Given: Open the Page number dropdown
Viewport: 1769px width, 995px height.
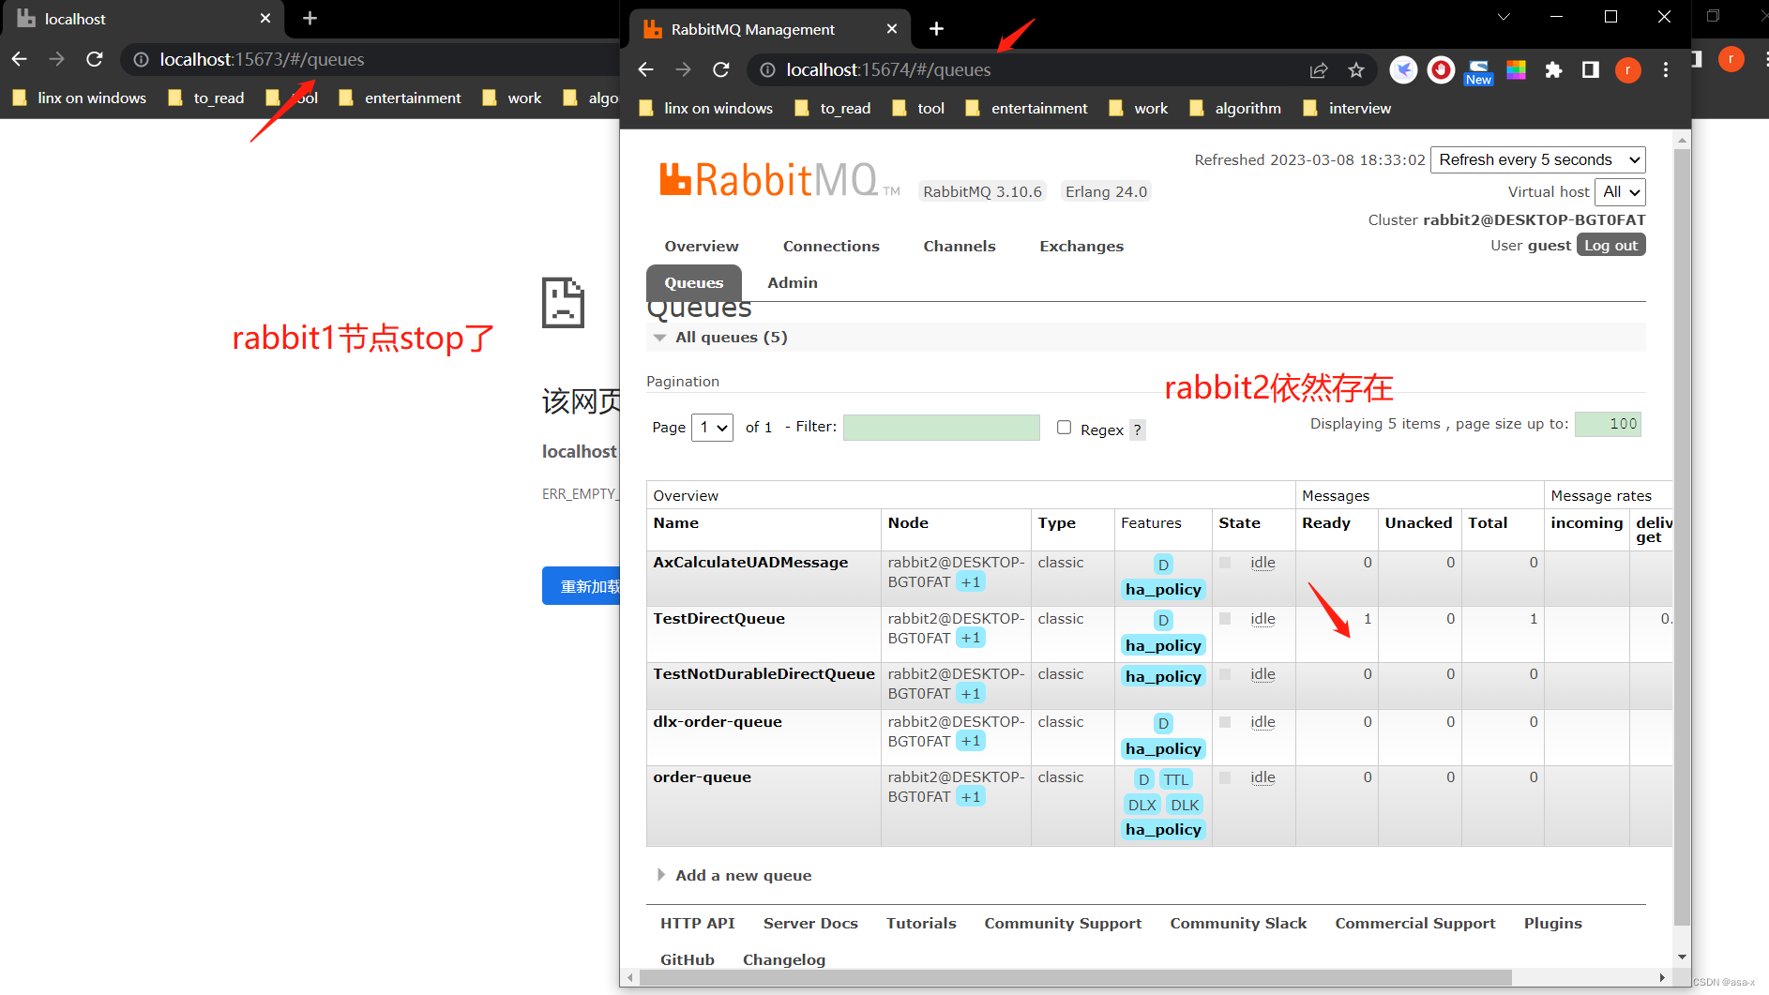Looking at the screenshot, I should [x=712, y=428].
